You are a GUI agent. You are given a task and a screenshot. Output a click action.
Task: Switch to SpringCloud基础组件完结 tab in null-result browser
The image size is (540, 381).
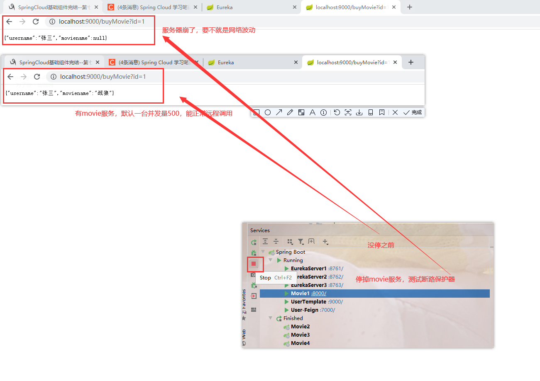[52, 7]
